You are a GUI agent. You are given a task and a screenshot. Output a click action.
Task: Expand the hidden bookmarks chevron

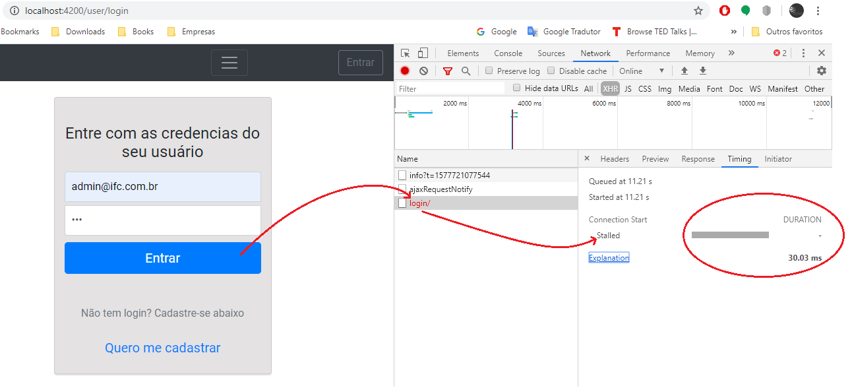pos(734,31)
